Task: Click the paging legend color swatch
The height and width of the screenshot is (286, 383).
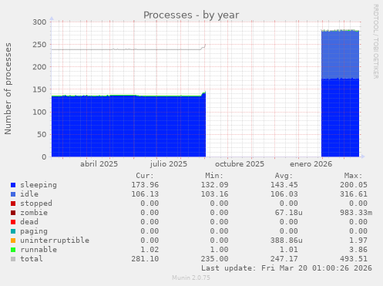Action: pos(13,231)
